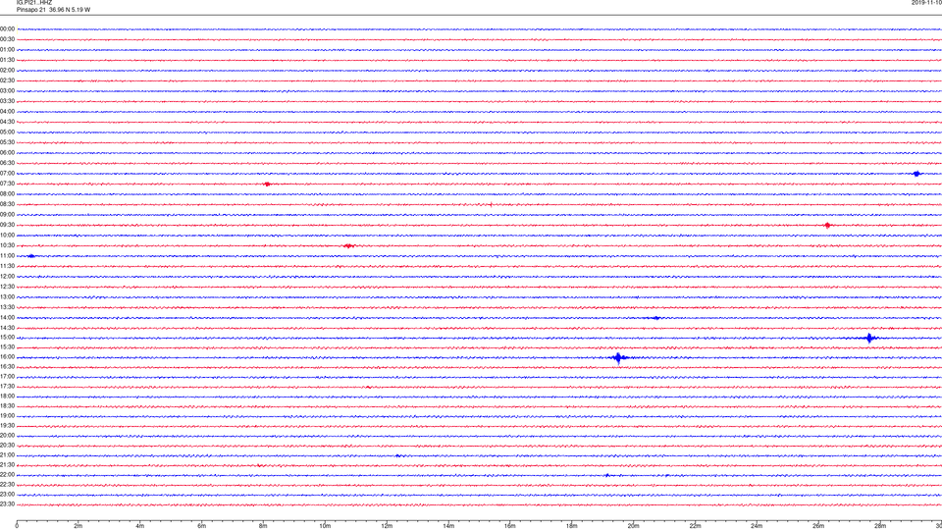Click the '26m' tick label on the time axis
Image resolution: width=942 pixels, height=530 pixels.
pyautogui.click(x=818, y=526)
